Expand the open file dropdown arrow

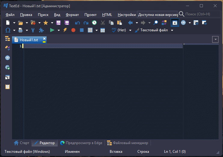click(27, 23)
